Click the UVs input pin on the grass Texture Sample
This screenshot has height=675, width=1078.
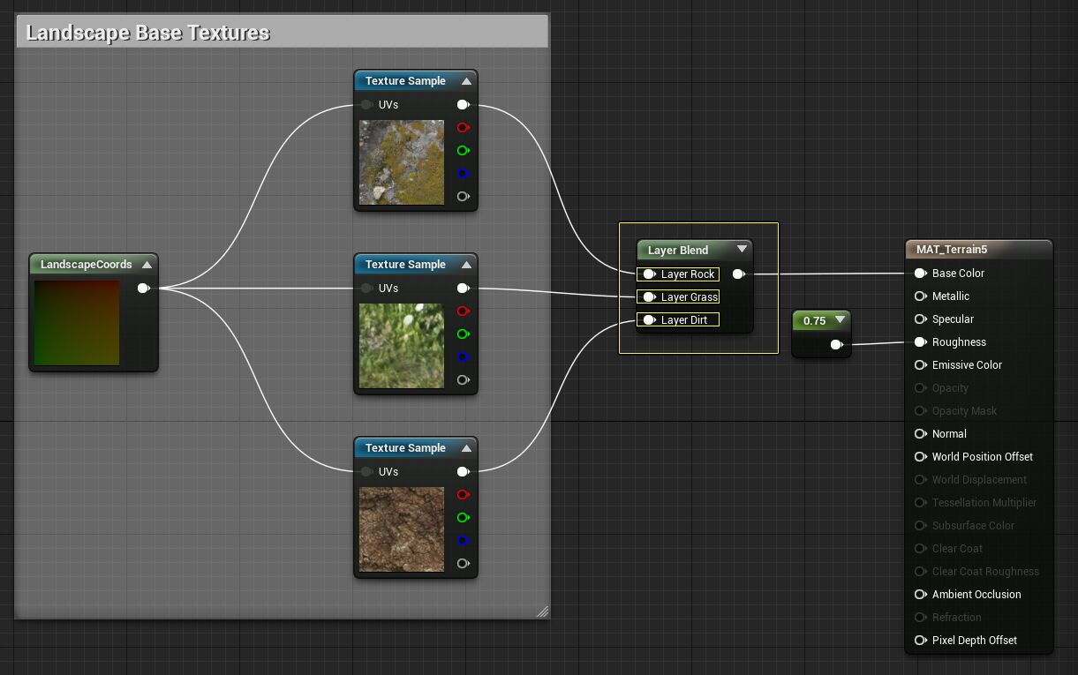pos(366,289)
